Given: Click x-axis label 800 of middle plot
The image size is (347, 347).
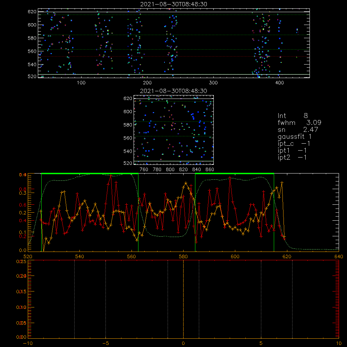Looking at the screenshot, I should [170, 170].
